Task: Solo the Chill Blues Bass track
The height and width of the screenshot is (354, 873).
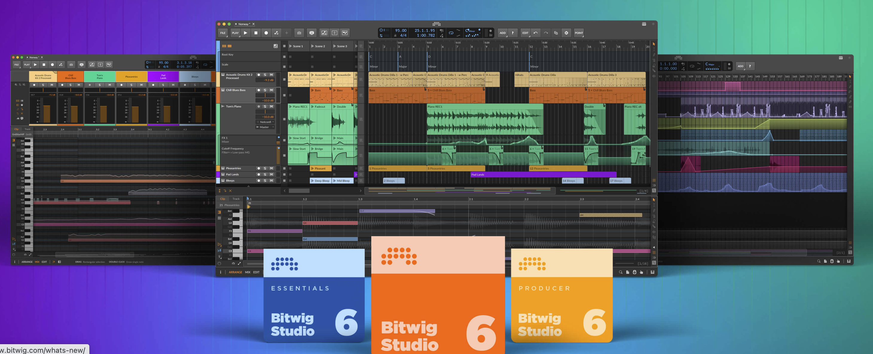Action: 265,90
